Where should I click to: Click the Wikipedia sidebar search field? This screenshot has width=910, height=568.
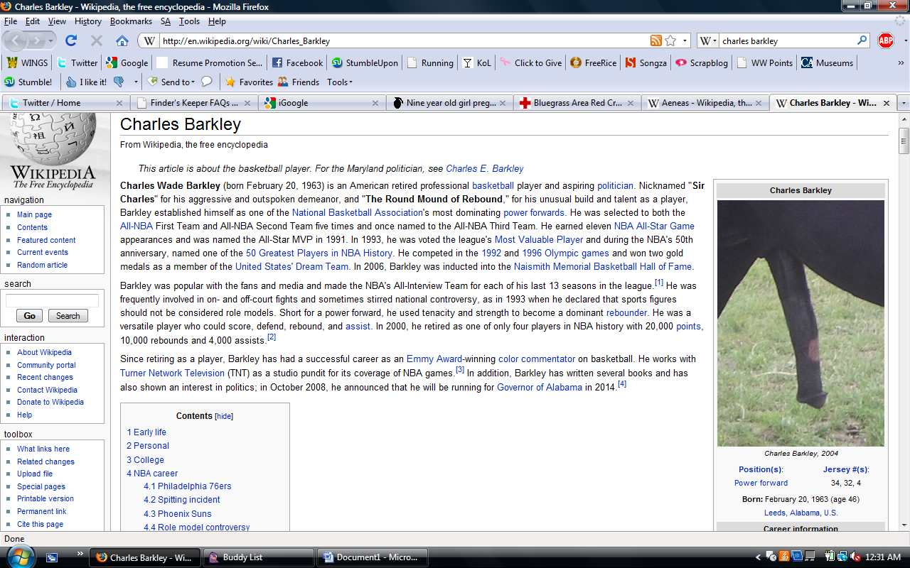pos(52,300)
